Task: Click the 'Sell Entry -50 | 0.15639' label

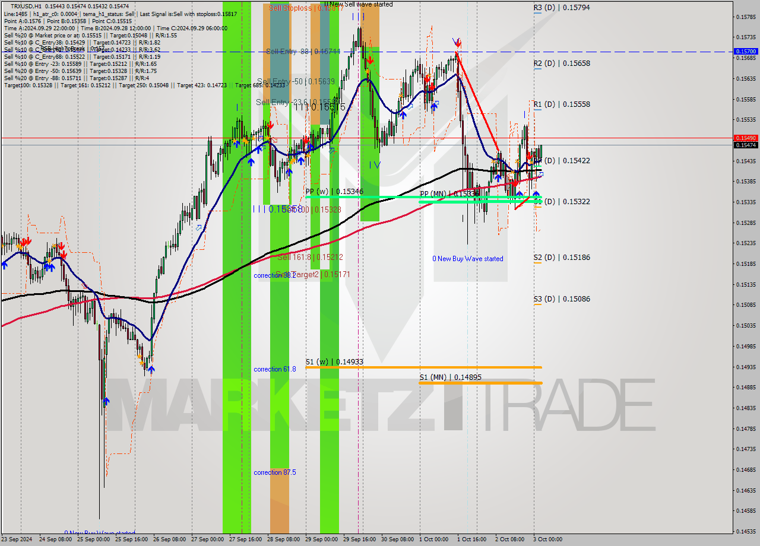Action: 296,81
